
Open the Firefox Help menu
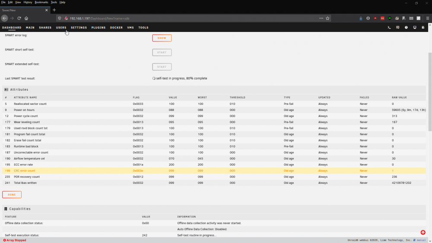click(x=62, y=2)
